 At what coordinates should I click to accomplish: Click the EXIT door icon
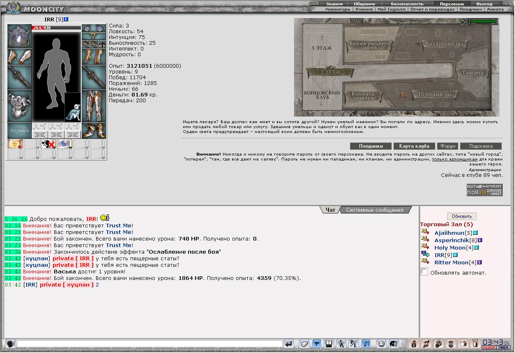pos(475,344)
